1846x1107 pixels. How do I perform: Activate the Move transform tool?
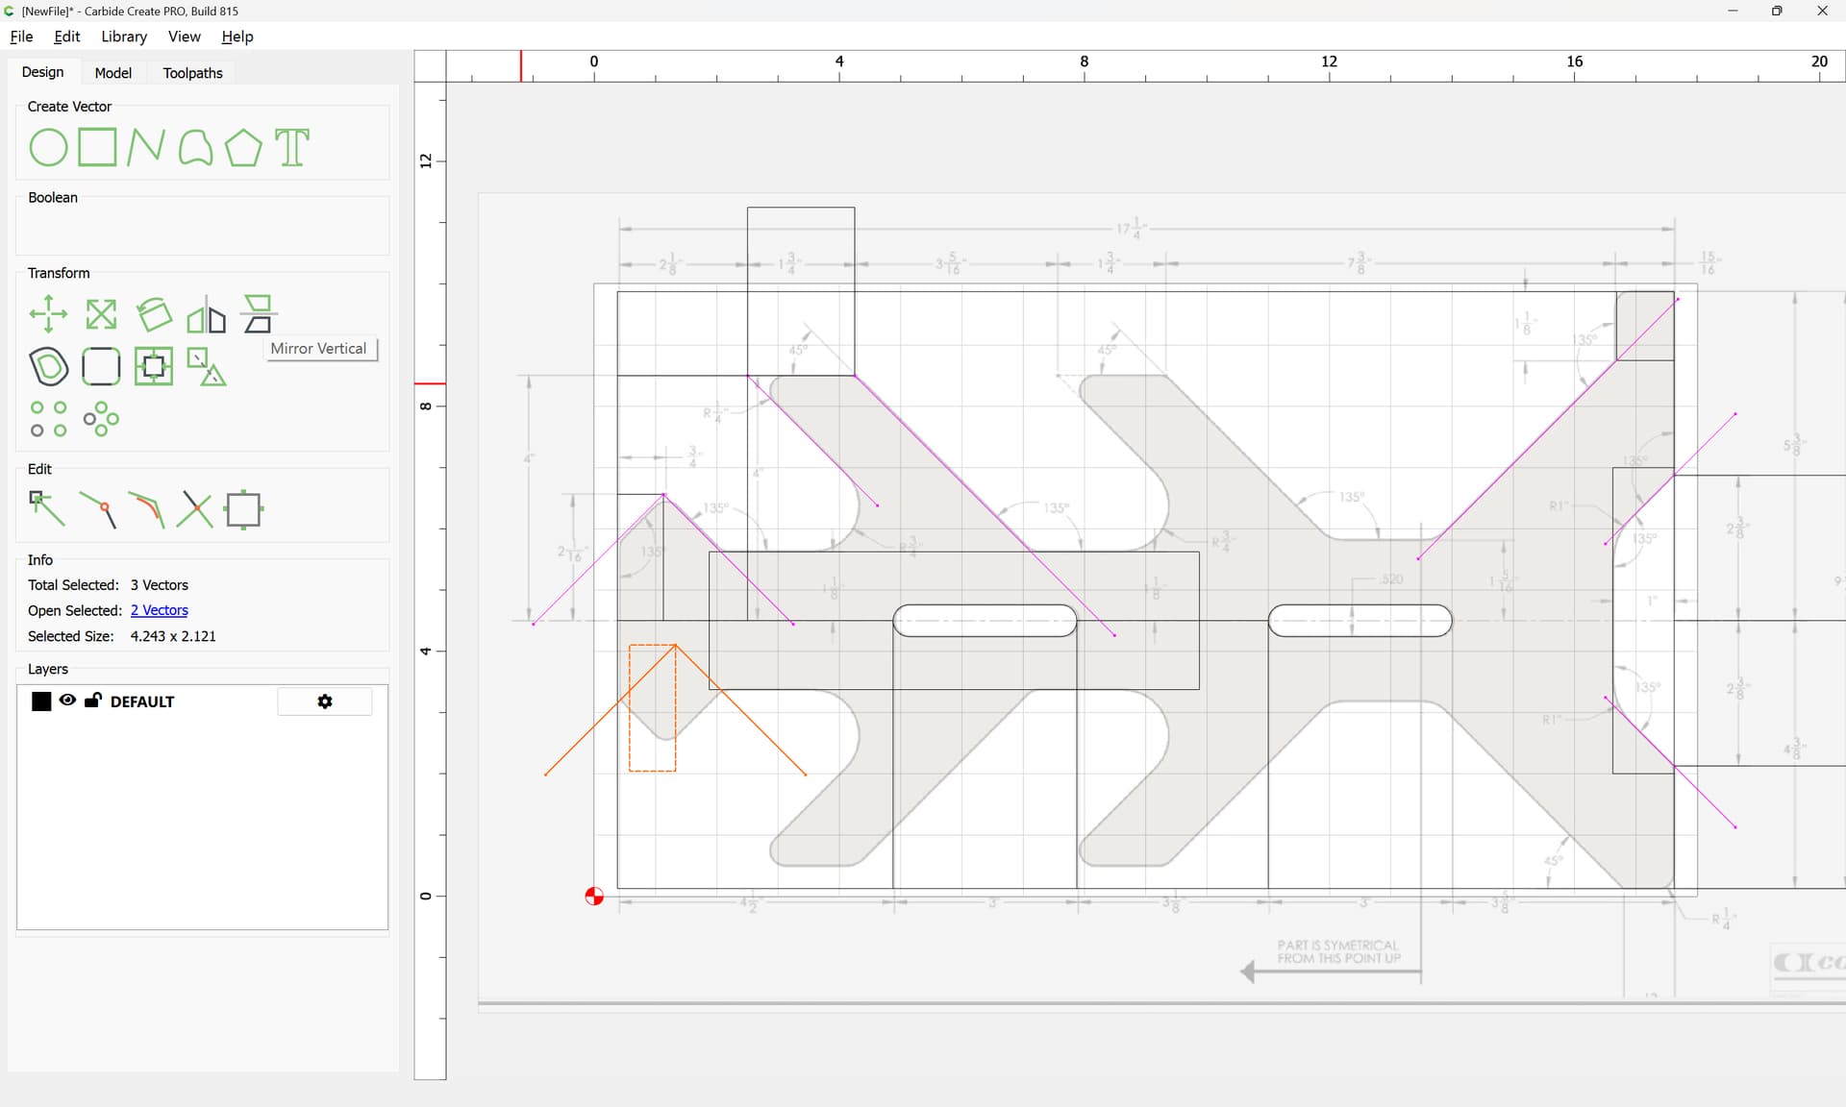(48, 314)
